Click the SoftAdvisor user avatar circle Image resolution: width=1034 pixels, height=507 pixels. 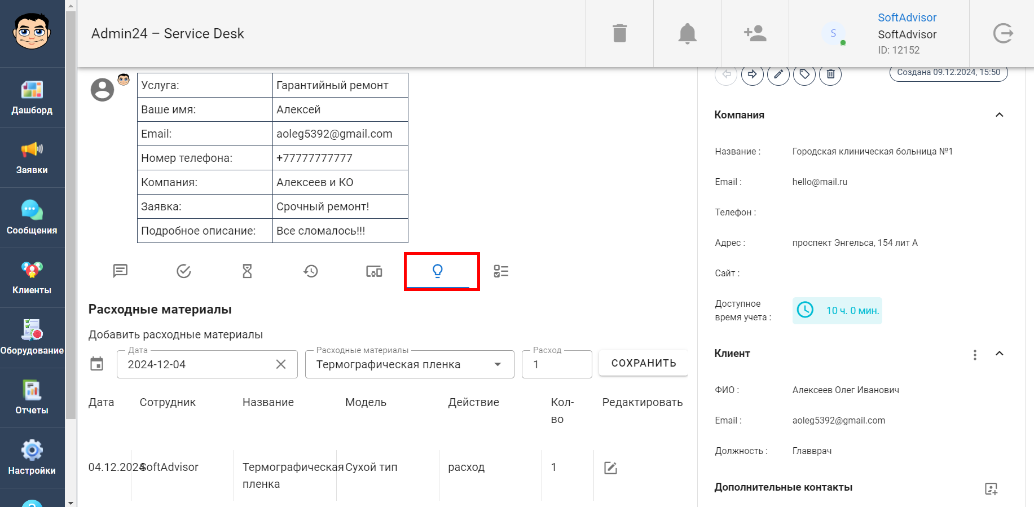click(x=833, y=33)
